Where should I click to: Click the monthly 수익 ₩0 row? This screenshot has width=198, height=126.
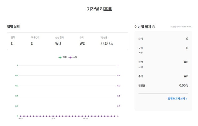click(x=163, y=76)
